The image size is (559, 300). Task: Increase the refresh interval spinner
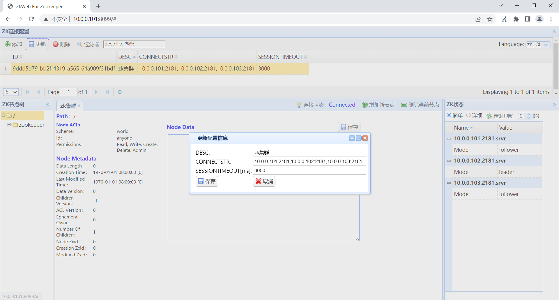coord(529,114)
